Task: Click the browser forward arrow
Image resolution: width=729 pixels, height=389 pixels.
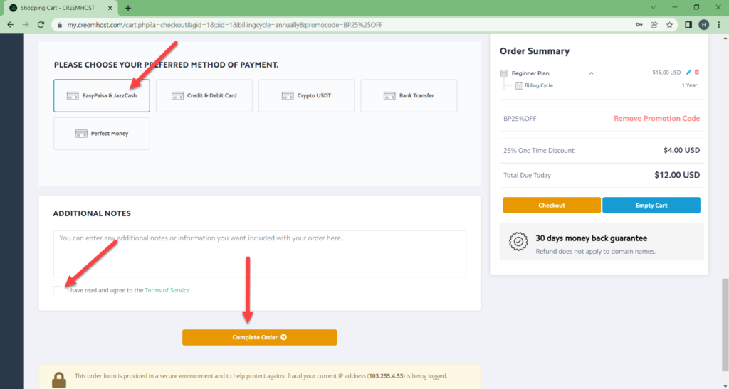Action: [26, 25]
